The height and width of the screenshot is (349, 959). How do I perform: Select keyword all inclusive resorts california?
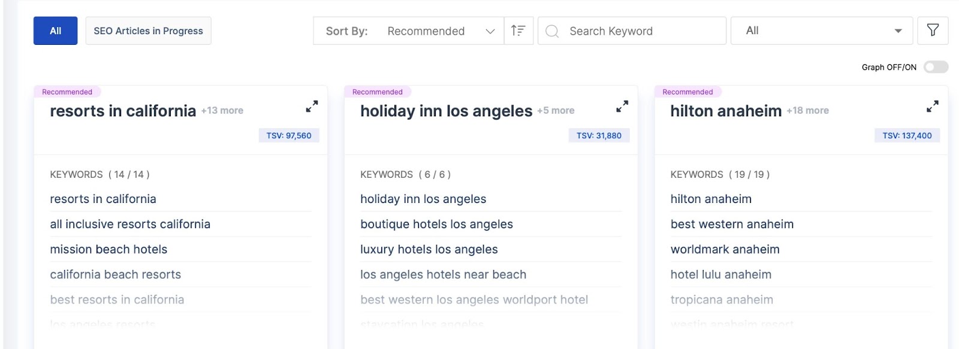click(130, 224)
